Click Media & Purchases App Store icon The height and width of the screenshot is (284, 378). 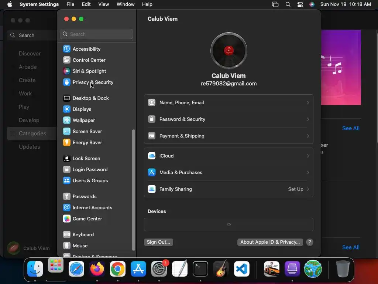point(152,172)
